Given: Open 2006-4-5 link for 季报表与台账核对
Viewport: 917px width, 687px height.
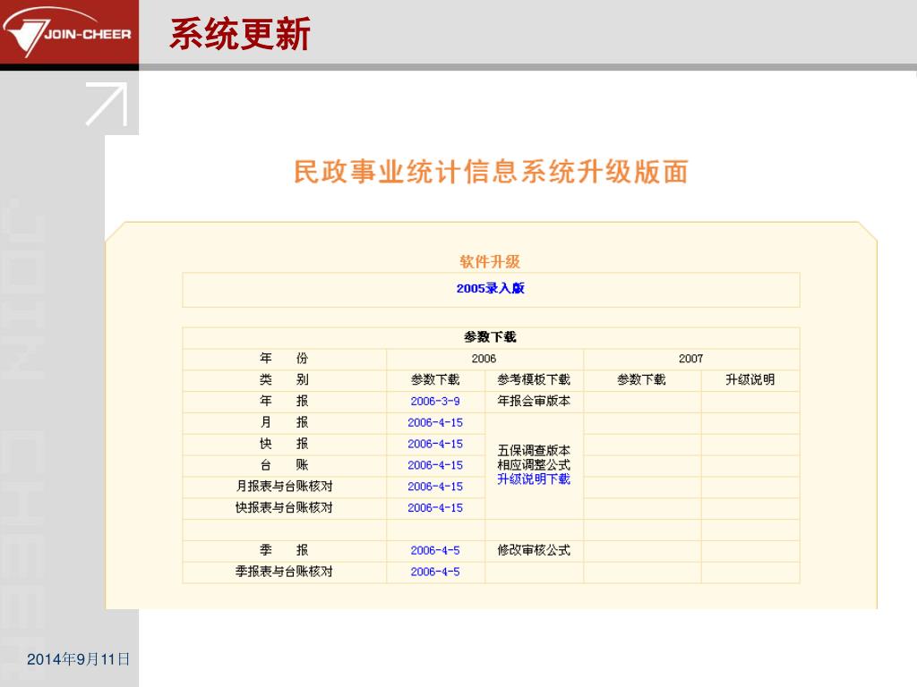Looking at the screenshot, I should click(x=435, y=572).
